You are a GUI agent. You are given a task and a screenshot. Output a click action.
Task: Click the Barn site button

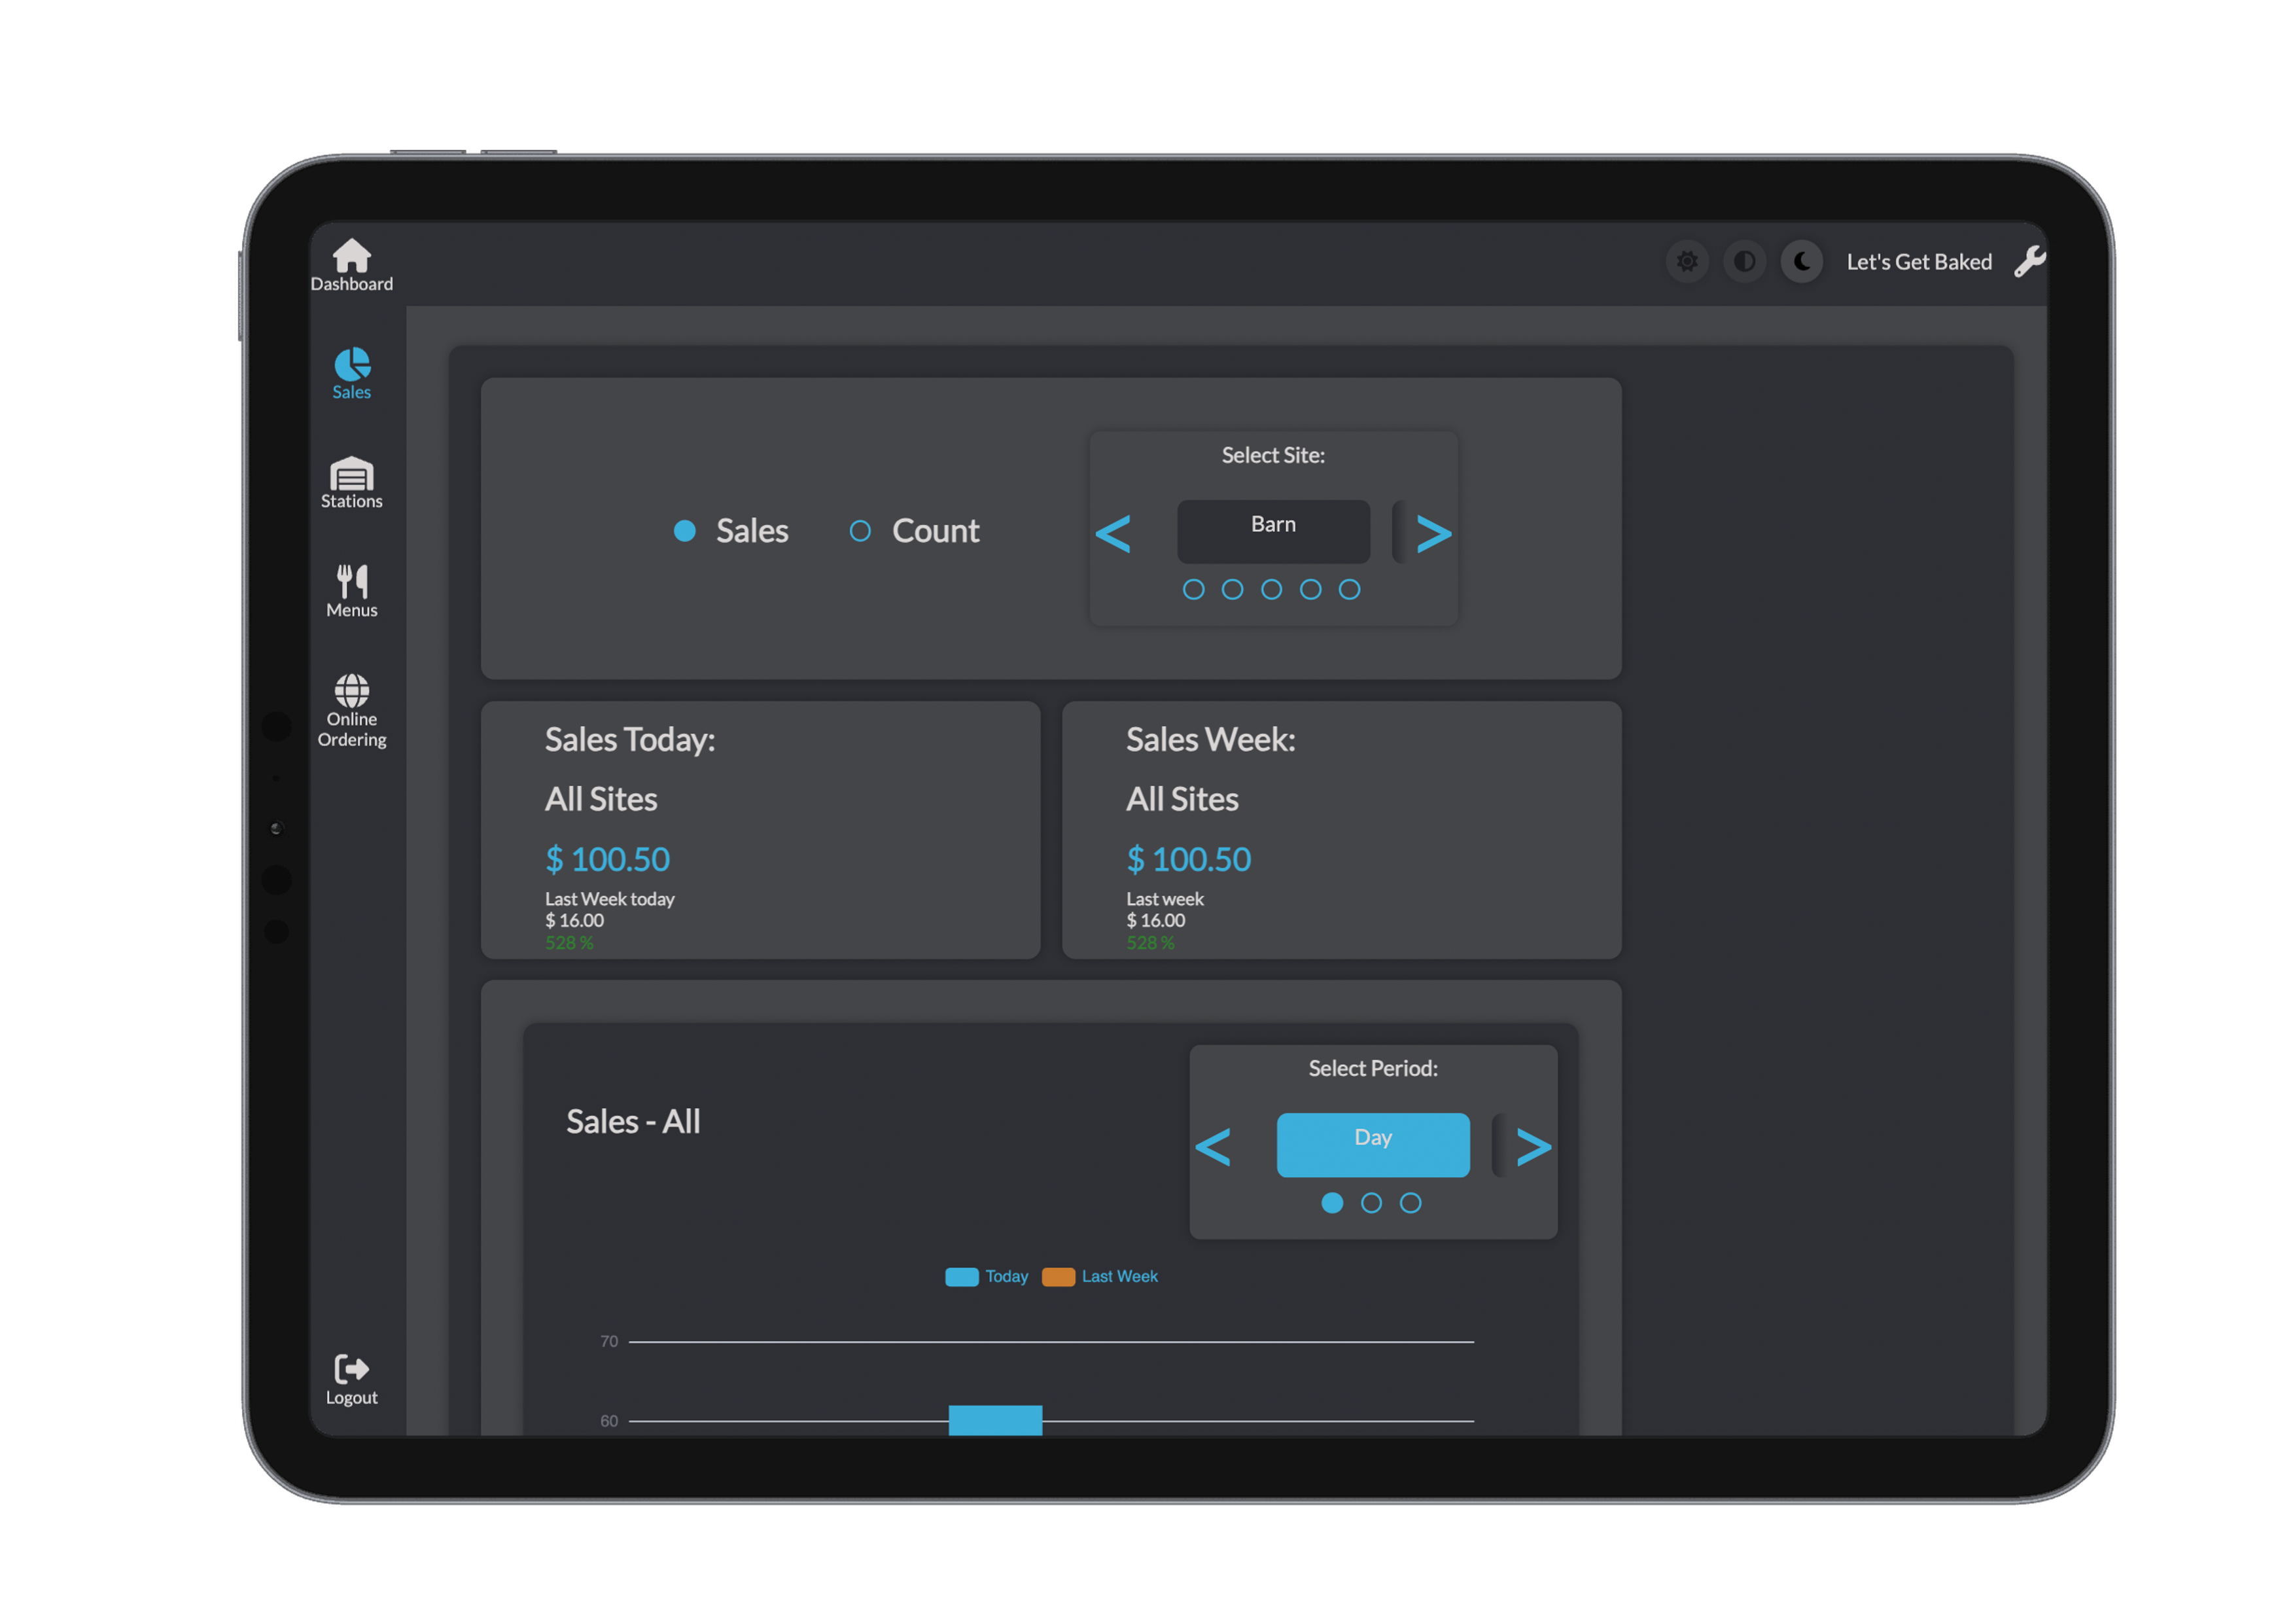coord(1272,531)
